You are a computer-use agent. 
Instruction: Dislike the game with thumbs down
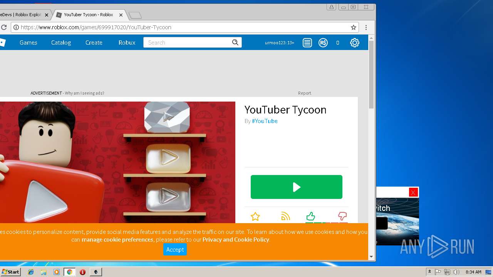(342, 216)
